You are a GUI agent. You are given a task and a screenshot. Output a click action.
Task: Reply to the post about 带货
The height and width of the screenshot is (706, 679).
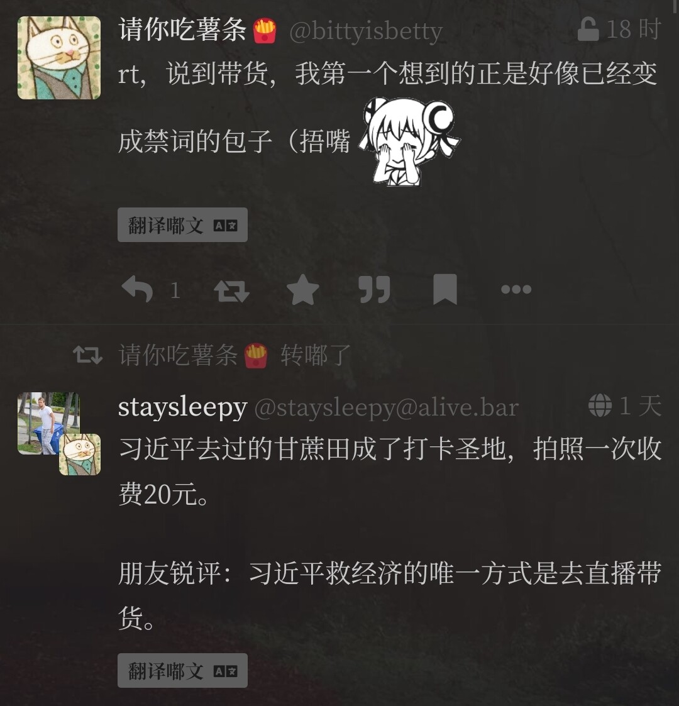coord(137,290)
